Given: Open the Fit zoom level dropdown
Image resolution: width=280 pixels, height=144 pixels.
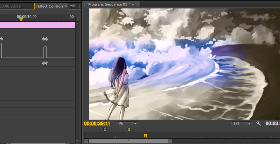Looking at the screenshot, I should (x=127, y=124).
